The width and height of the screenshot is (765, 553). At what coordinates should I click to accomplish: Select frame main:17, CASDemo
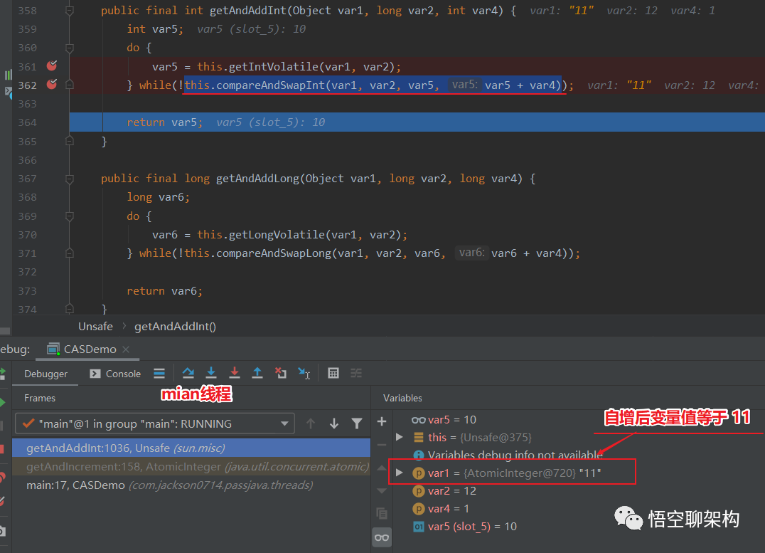click(x=191, y=485)
